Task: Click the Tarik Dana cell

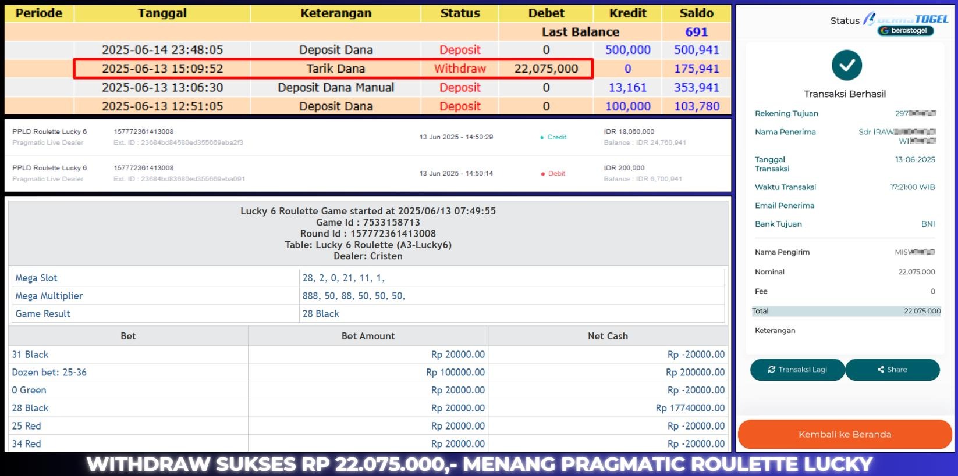Action: pos(336,69)
